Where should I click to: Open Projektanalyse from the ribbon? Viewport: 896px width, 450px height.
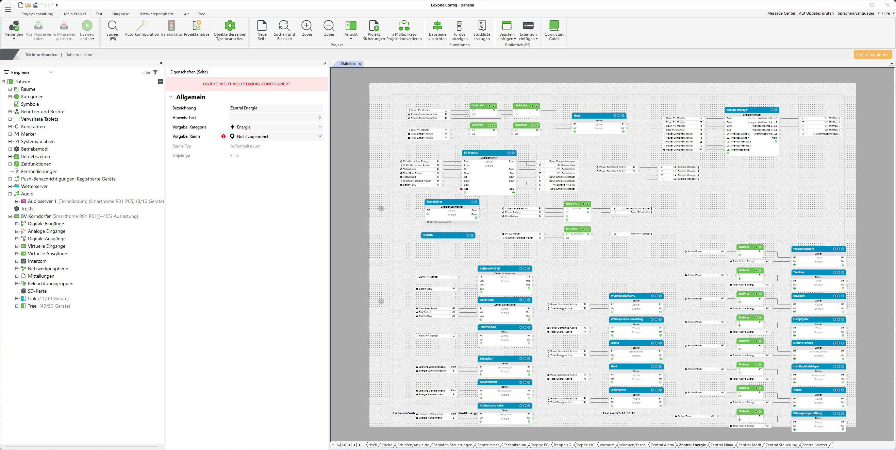pyautogui.click(x=197, y=27)
